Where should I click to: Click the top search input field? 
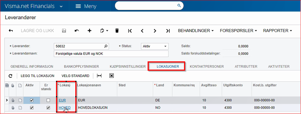coord(149,6)
